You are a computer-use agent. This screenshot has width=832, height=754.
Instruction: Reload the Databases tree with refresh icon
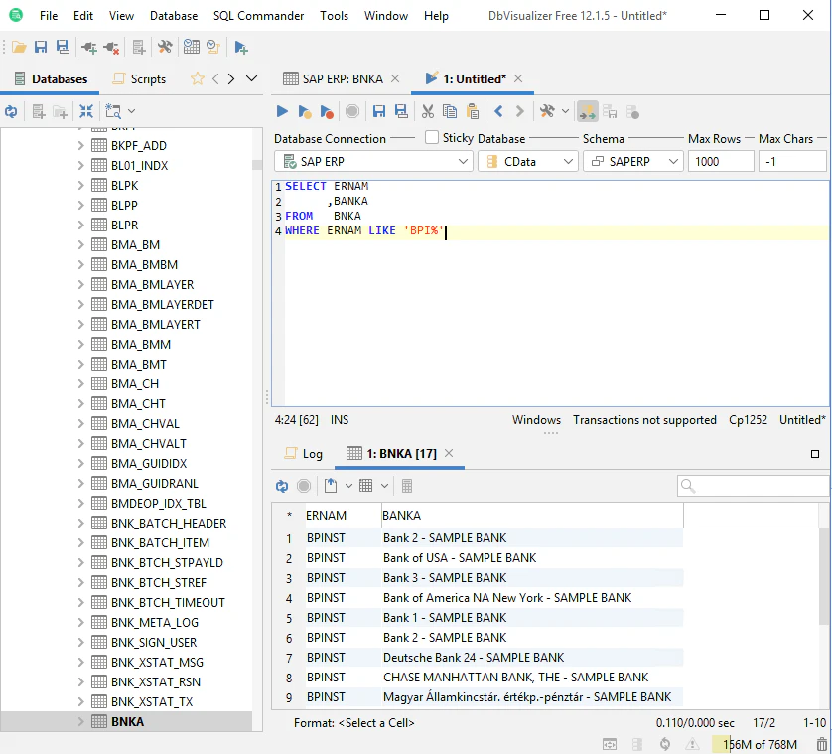tap(11, 111)
